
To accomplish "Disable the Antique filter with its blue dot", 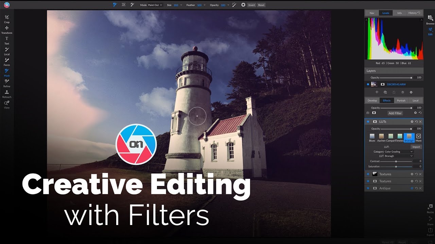I will 368,188.
